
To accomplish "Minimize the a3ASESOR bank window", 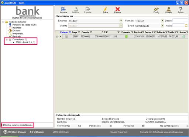I will (178, 3).
